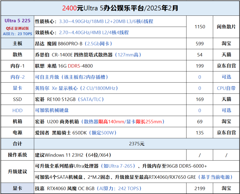The image size is (240, 194).
Task: Click the '闲鱼散片' source cell
Action: [x=226, y=27]
